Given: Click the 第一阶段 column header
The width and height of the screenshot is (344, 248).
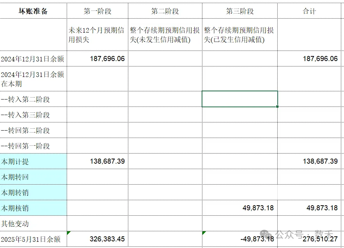Looking at the screenshot, I should 98,11.
